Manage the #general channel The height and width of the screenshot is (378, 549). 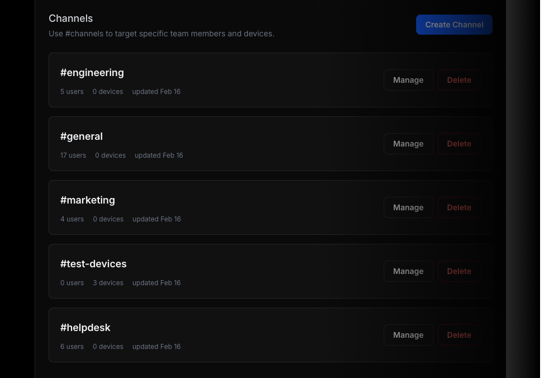click(408, 144)
